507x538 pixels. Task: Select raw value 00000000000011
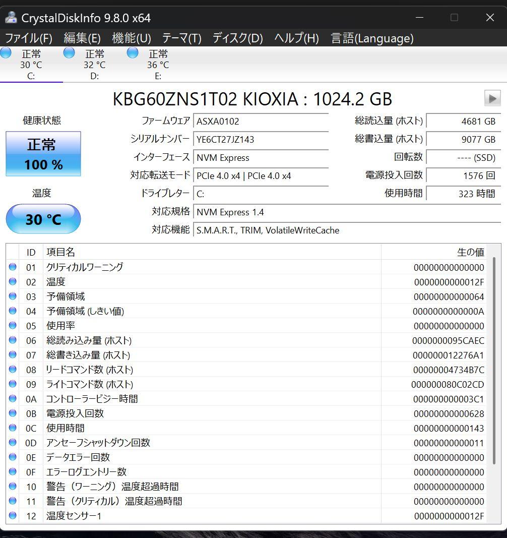tap(449, 443)
